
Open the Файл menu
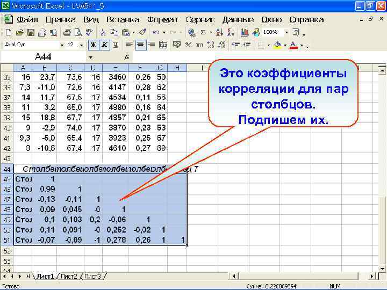click(27, 19)
